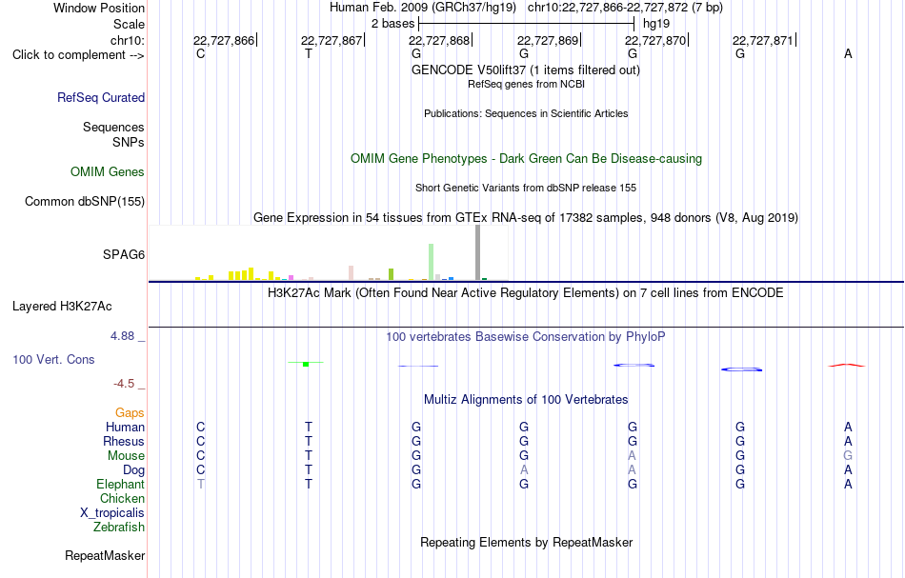Click position label 22,727,868

[439, 40]
